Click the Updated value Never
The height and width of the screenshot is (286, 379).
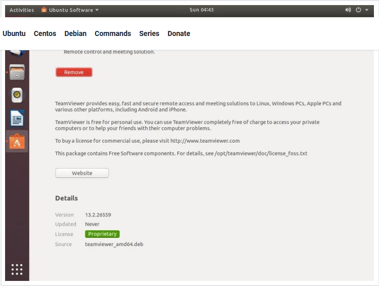click(92, 224)
